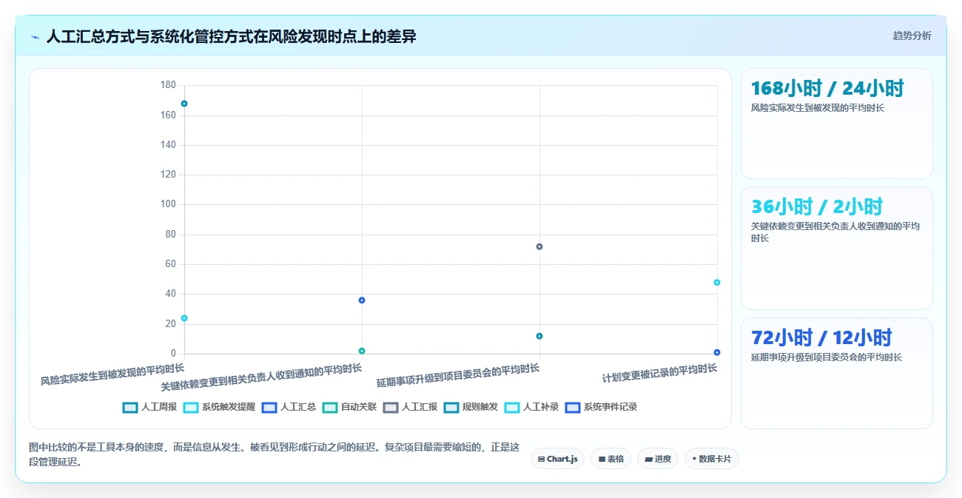Click the 168小时 / 24小时 stat value
This screenshot has width=962, height=498.
point(827,88)
